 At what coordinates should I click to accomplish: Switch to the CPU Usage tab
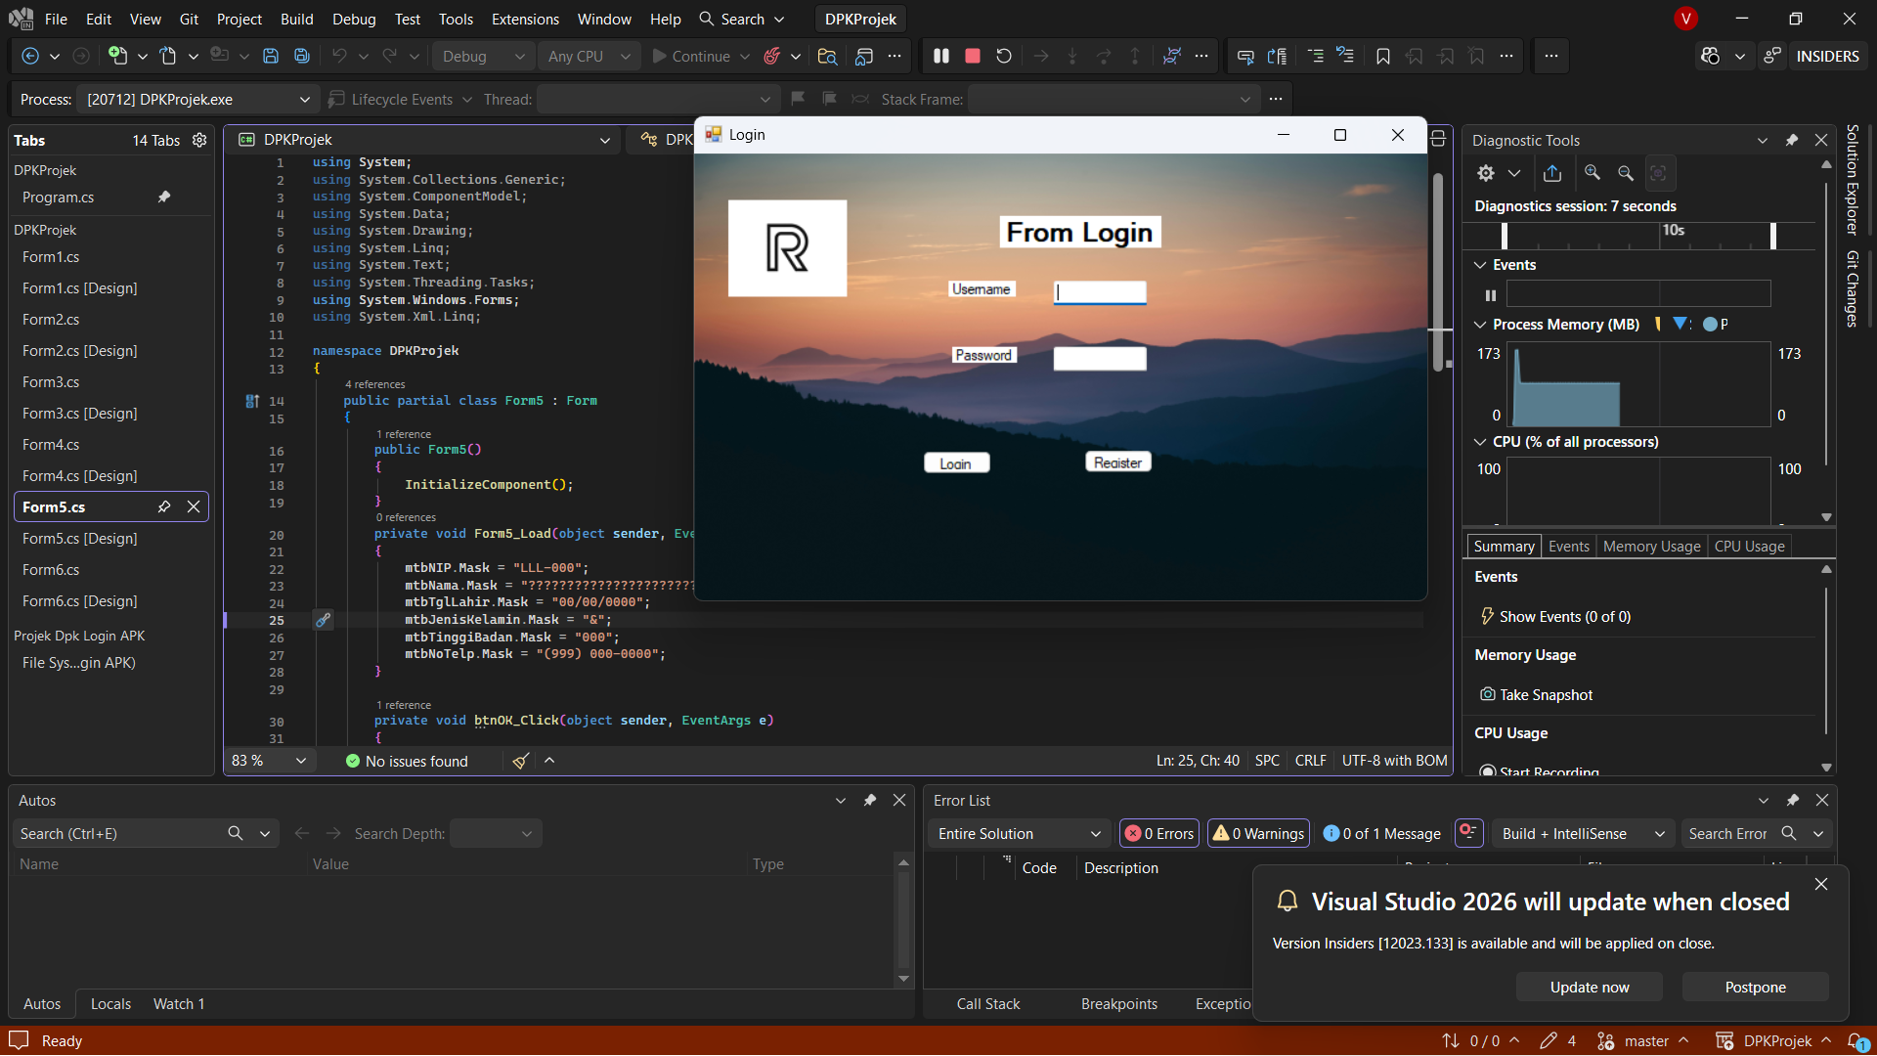tap(1749, 547)
